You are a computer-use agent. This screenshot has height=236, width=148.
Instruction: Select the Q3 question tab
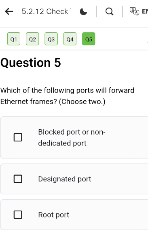point(51,39)
